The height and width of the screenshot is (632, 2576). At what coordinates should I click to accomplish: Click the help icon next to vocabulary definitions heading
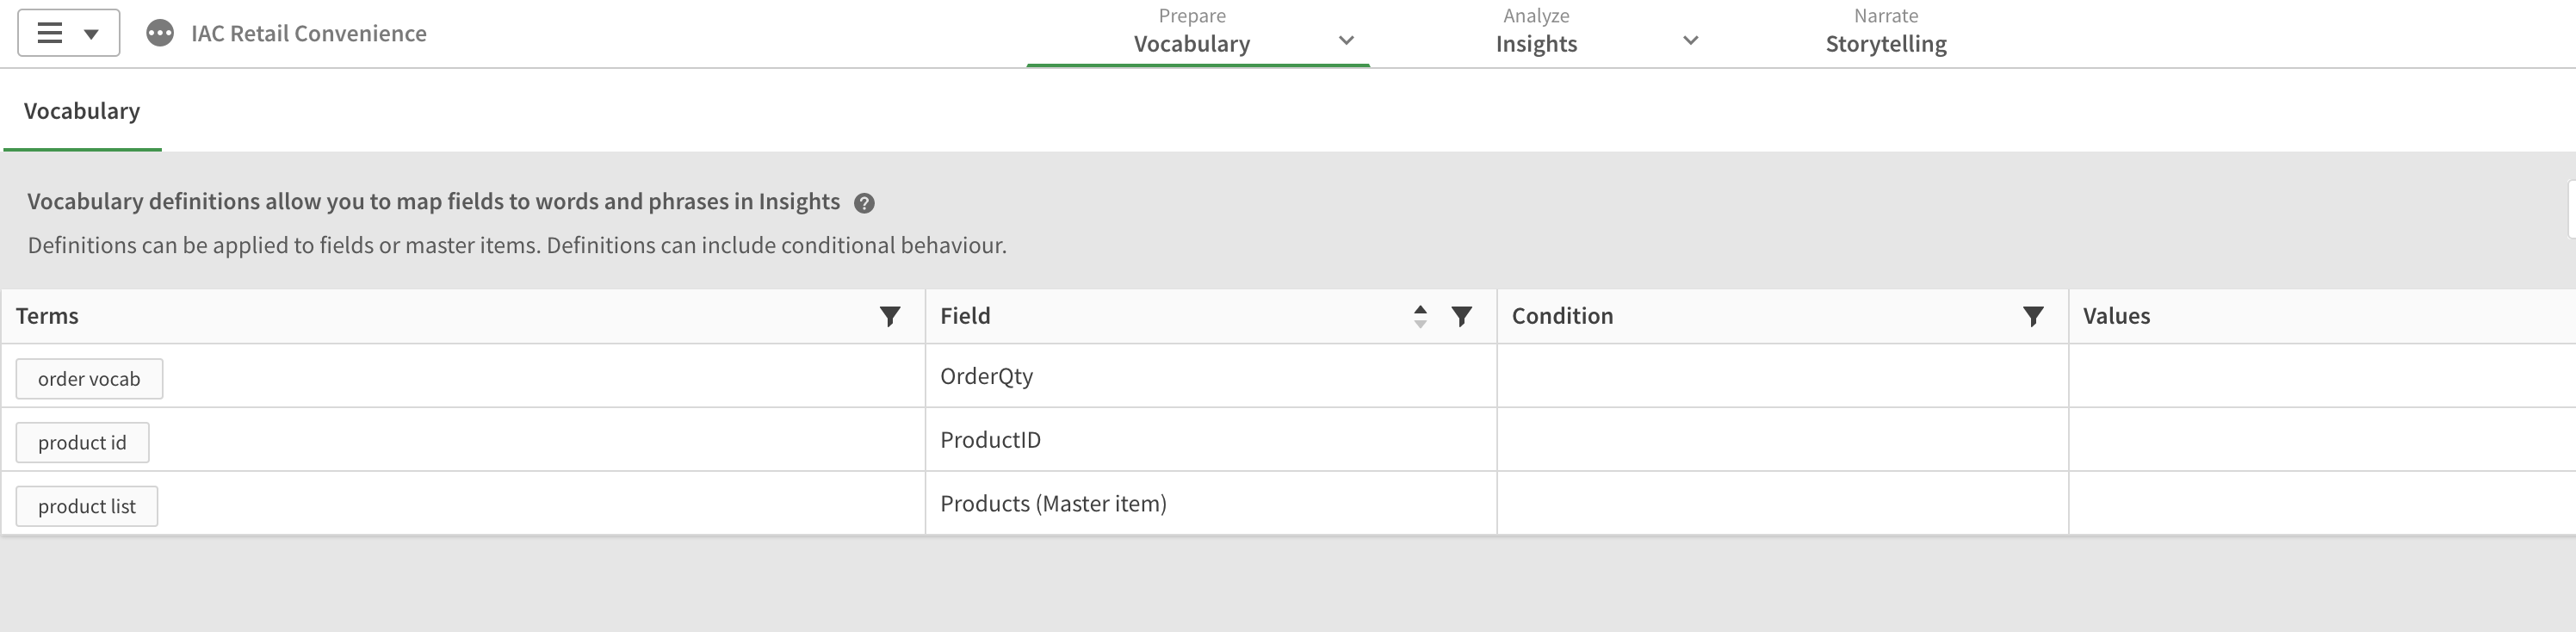(866, 202)
